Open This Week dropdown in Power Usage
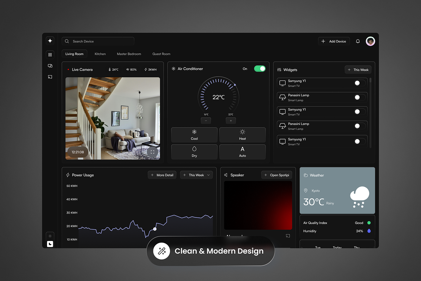The height and width of the screenshot is (281, 421). 196,175
